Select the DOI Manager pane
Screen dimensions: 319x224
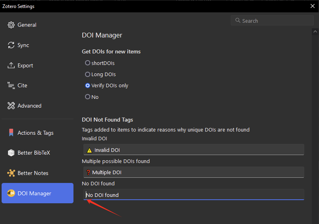[38, 193]
